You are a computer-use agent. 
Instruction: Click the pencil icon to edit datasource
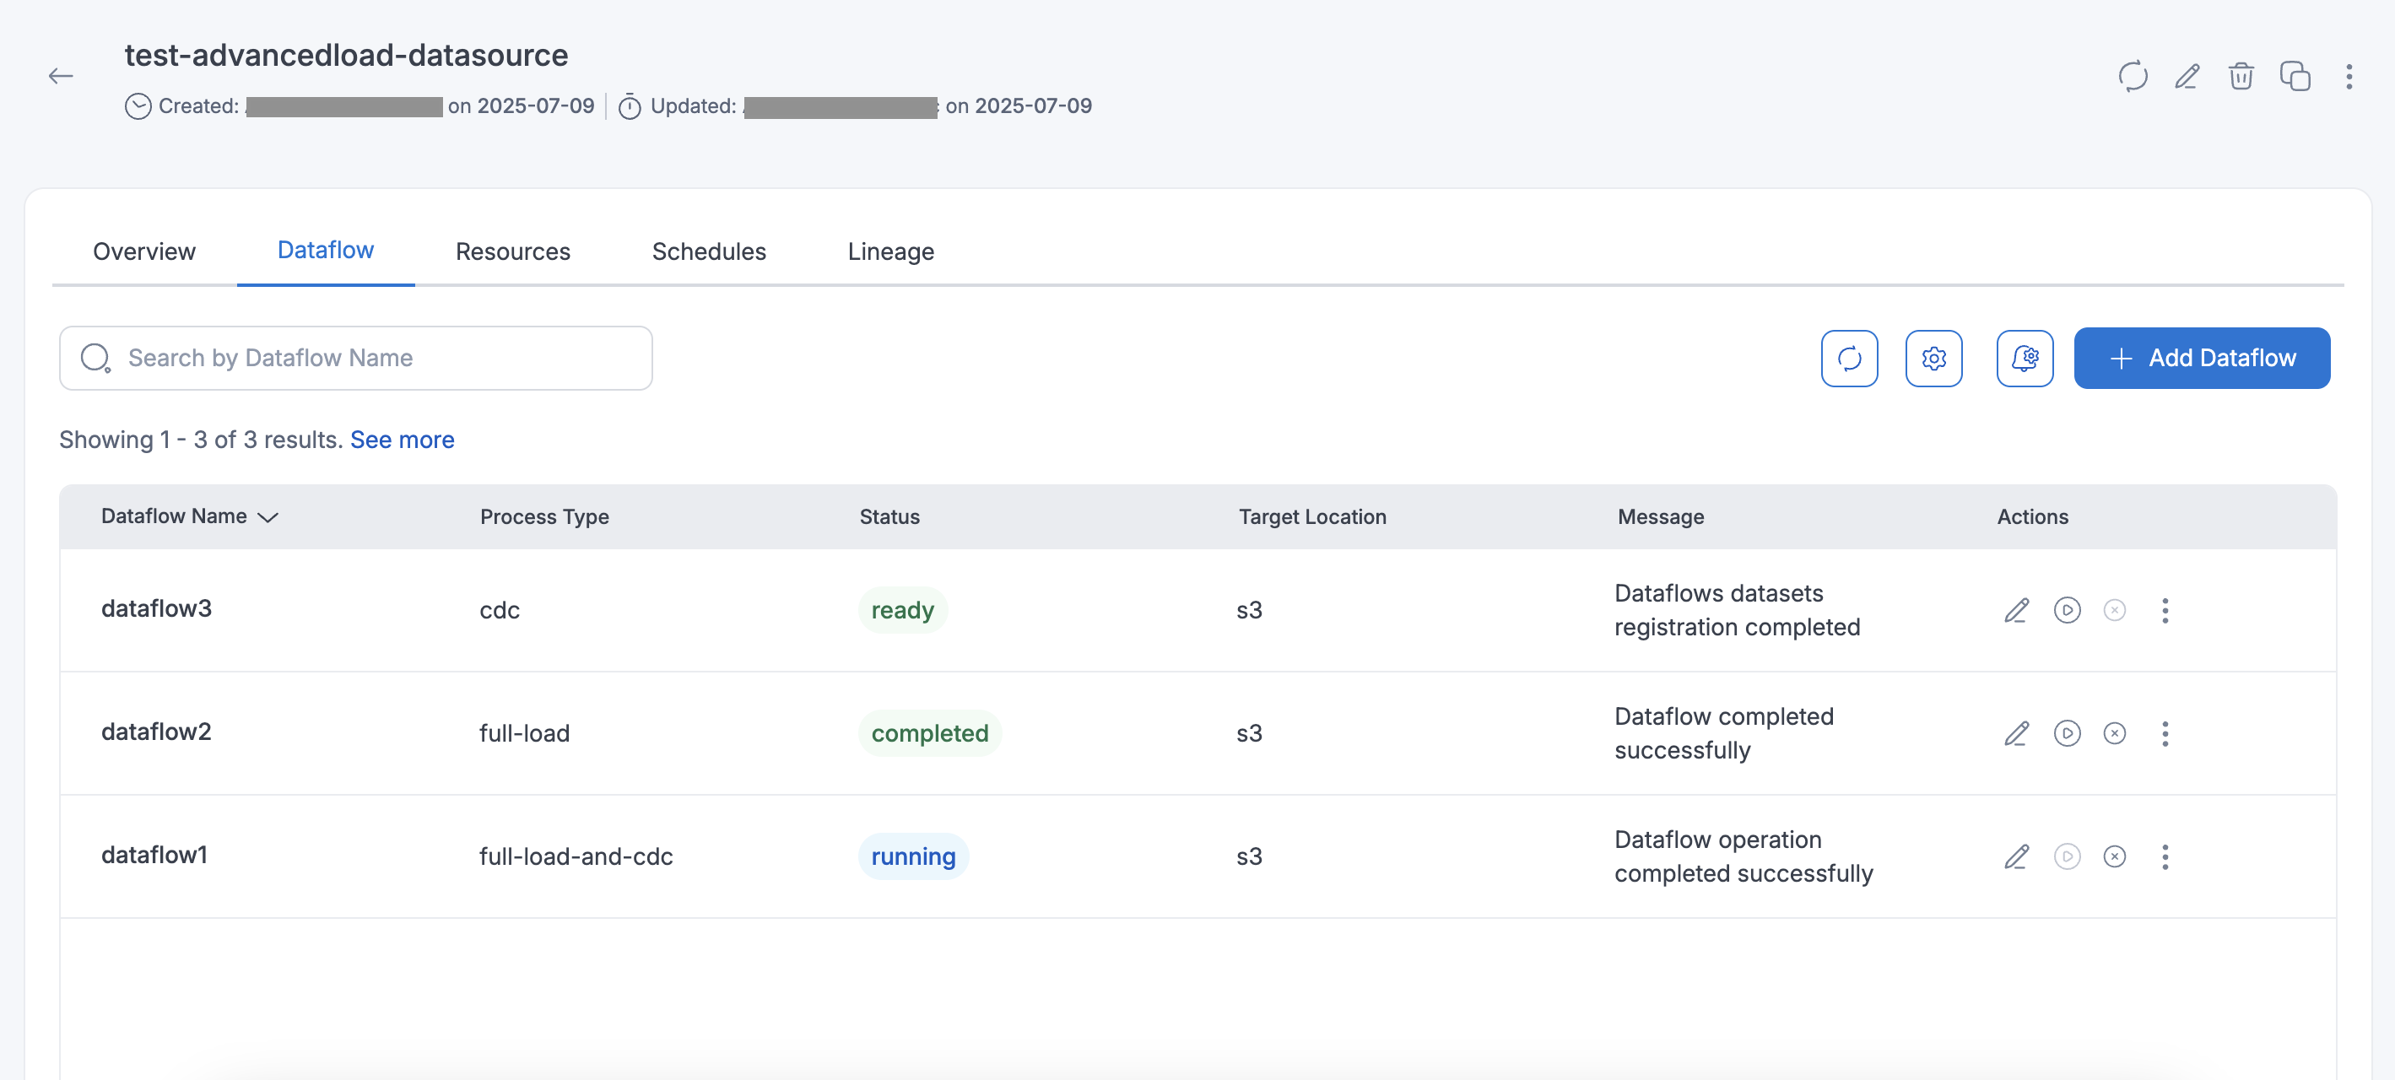(2187, 76)
